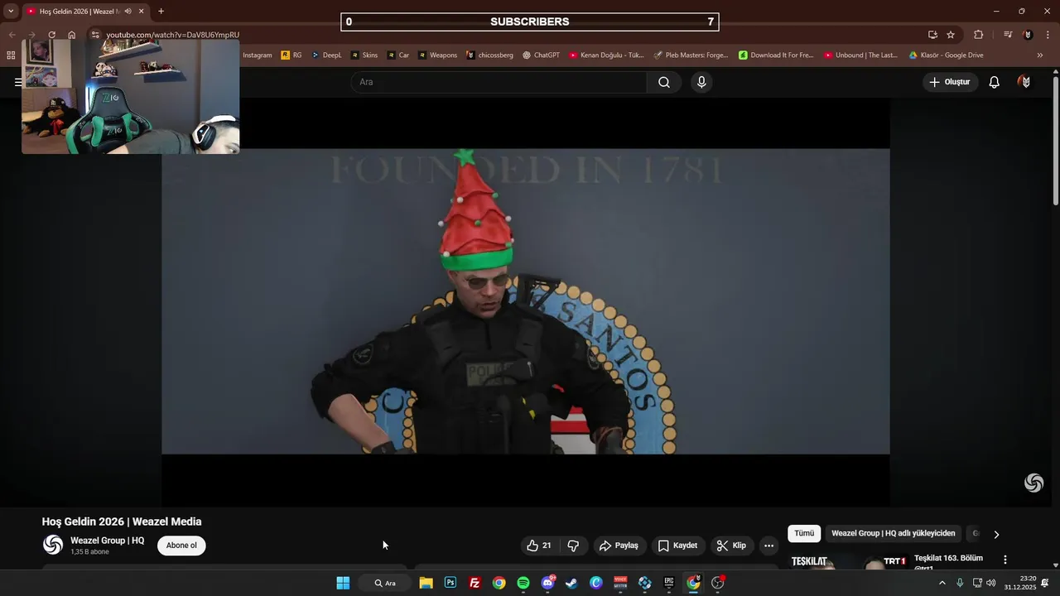Open the ChatGPT bookmark
Viewport: 1060px width, 596px height.
(541, 55)
